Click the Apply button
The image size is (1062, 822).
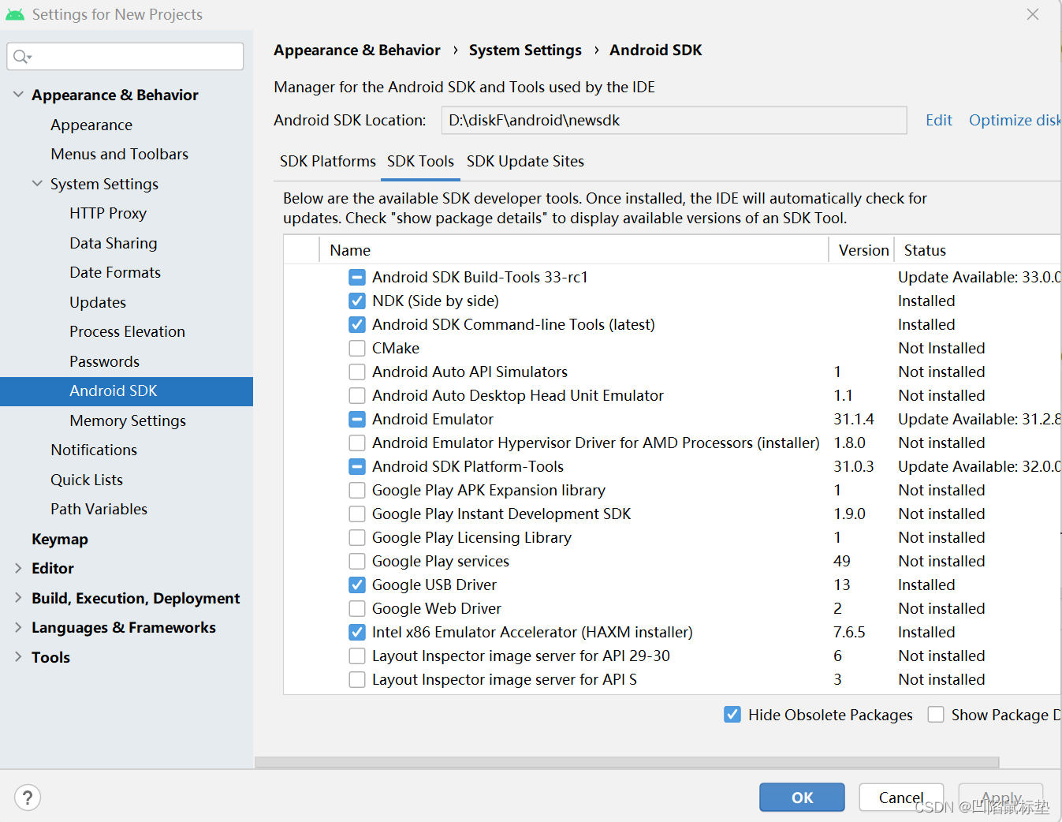pos(1001,797)
